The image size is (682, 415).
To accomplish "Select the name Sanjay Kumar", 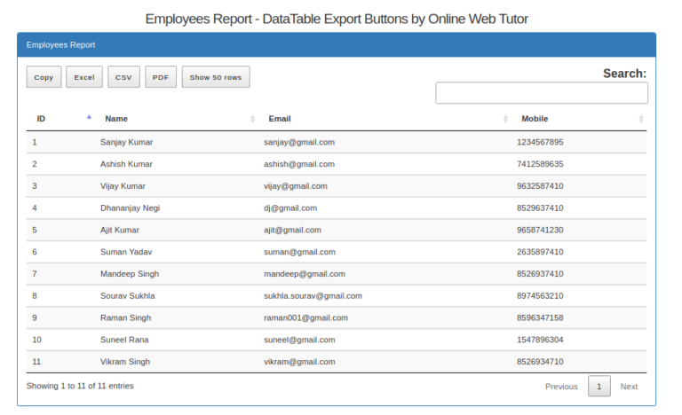I will click(127, 142).
